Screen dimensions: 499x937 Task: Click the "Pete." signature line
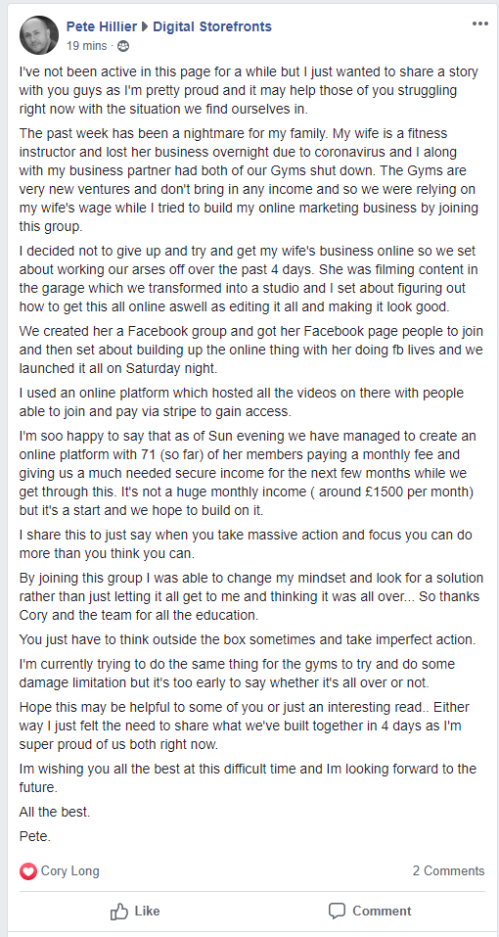[35, 836]
